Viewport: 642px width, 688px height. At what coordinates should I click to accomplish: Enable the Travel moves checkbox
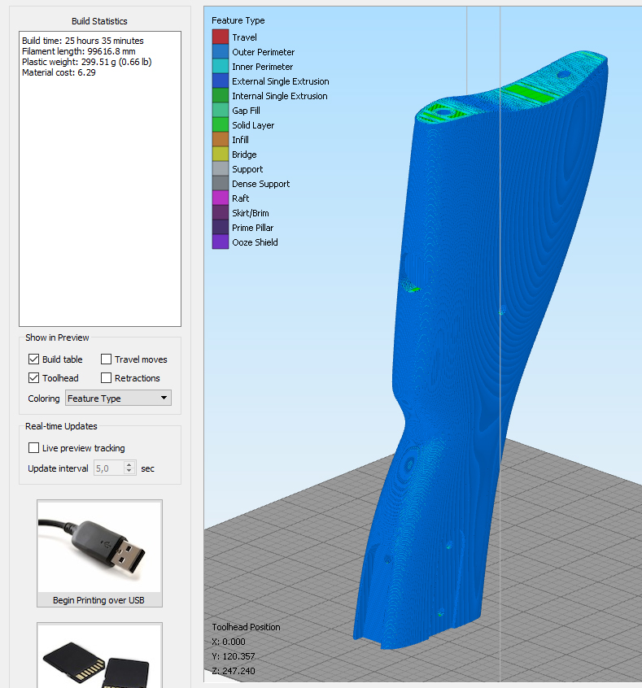click(106, 359)
